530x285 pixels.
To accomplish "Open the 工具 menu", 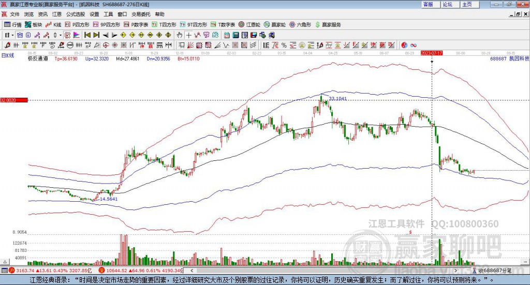I will [108, 14].
